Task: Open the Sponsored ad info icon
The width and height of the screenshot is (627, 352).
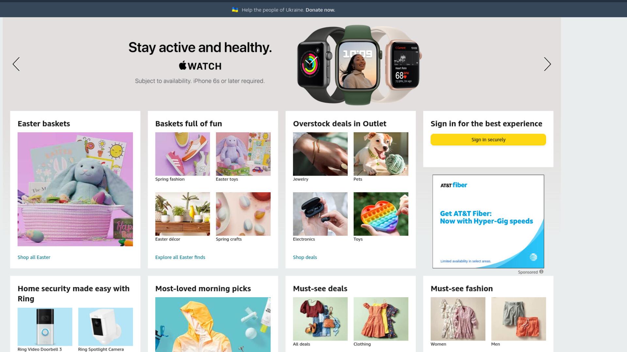Action: (541, 272)
